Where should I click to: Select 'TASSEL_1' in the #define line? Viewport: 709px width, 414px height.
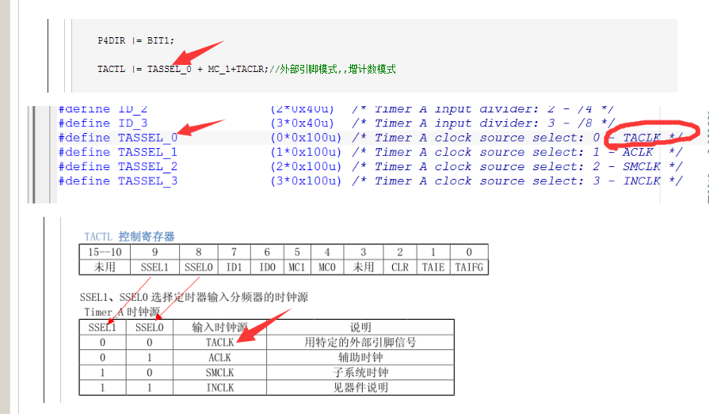(x=148, y=152)
